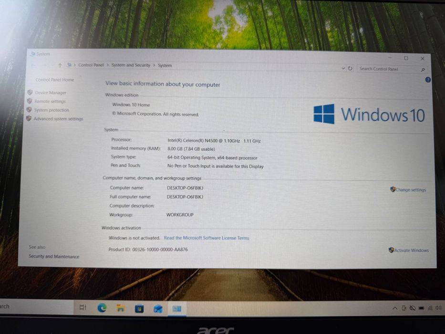Expand the address bar history dropdown
Screen dimensions: 445x334
(x=343, y=68)
